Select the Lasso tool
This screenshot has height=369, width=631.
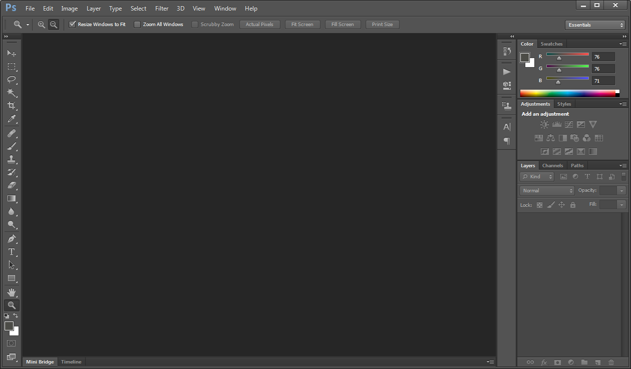(x=12, y=80)
